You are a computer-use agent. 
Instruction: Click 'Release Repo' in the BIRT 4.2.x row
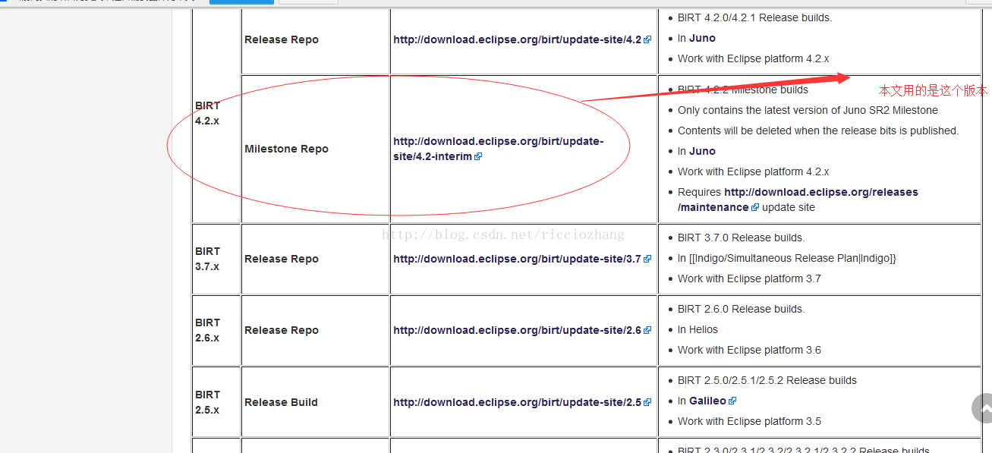pyautogui.click(x=282, y=39)
